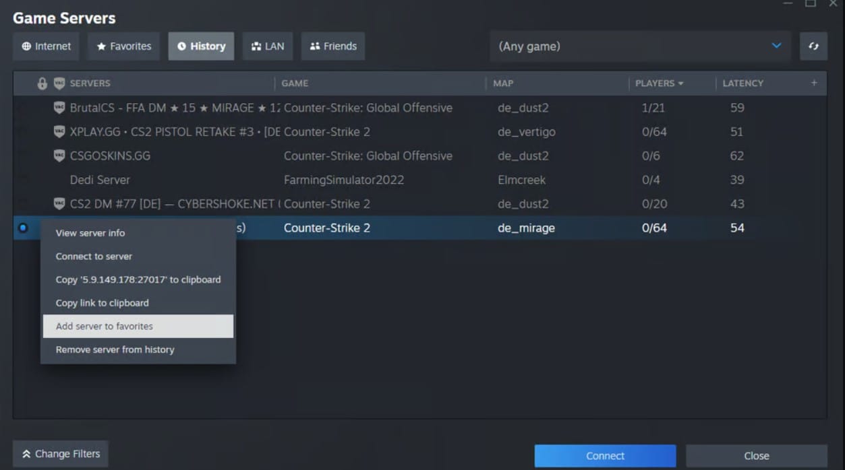This screenshot has height=470, width=845.
Task: Choose Copy link to clipboard
Action: click(x=138, y=303)
